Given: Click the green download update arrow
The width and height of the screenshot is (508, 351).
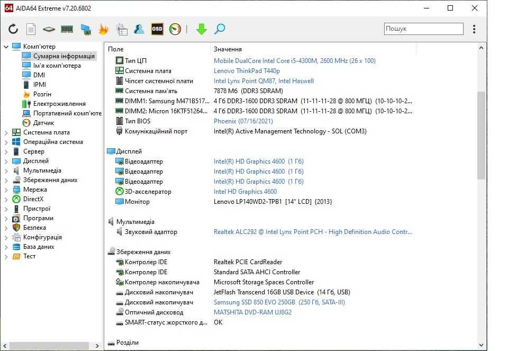Looking at the screenshot, I should point(202,29).
